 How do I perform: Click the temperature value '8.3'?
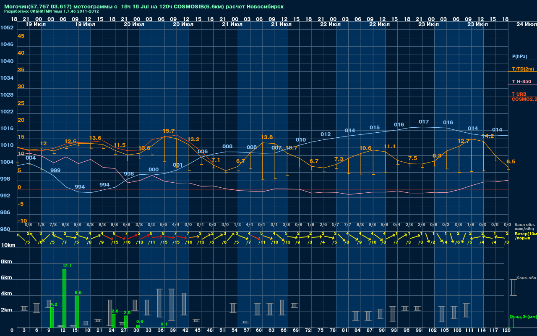437,156
